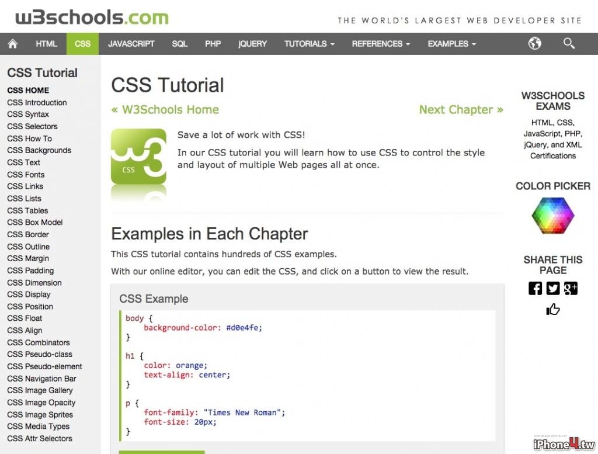Open CSS Pseudo-class chapter
Screen dimensions: 598x454
tap(40, 355)
